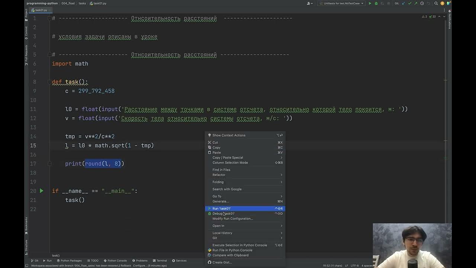Go to previous highlighted error arrow
This screenshot has height=268, width=476.
pyautogui.click(x=439, y=17)
